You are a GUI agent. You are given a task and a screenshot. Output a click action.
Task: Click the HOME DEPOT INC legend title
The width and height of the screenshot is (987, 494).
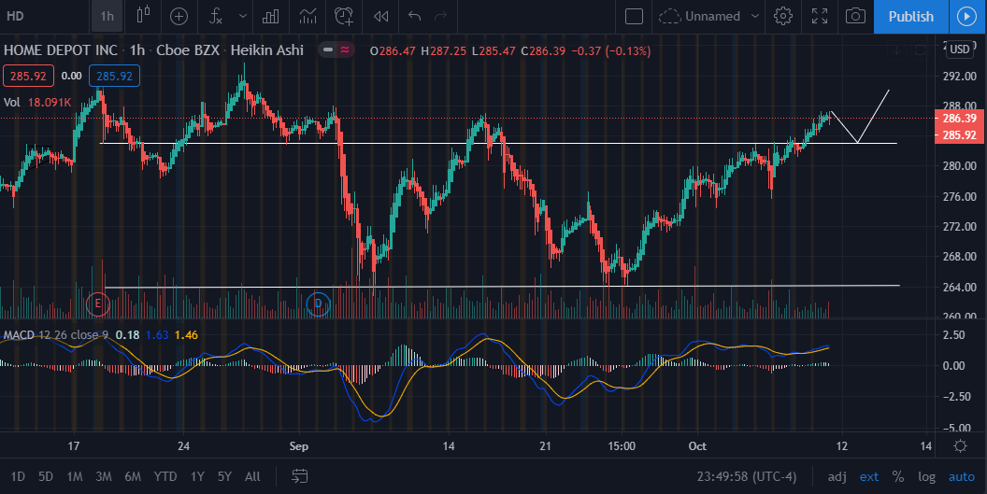click(x=61, y=50)
